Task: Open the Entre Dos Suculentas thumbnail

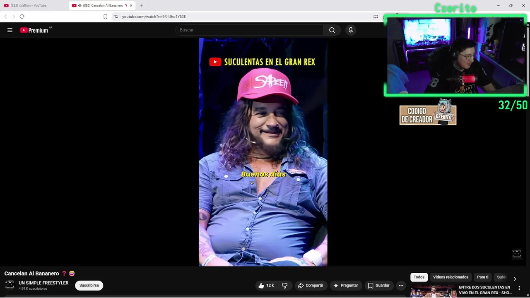Action: point(433,291)
